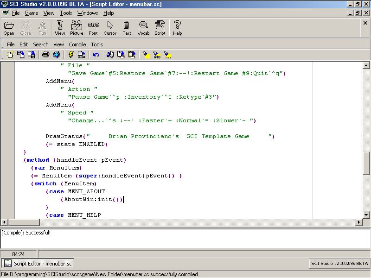The width and height of the screenshot is (371, 278).
Task: Open the Game menu
Action: tap(32, 13)
